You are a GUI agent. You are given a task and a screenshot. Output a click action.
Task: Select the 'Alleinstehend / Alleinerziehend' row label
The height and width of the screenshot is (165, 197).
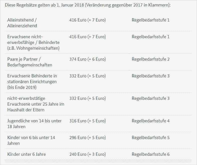click(x=22, y=23)
